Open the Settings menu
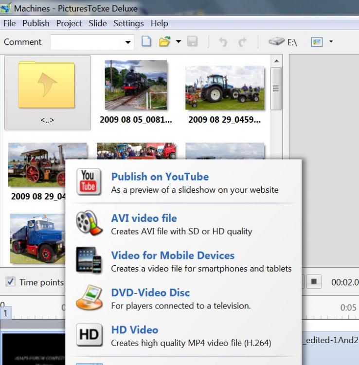Image resolution: width=359 pixels, height=365 pixels. [128, 23]
